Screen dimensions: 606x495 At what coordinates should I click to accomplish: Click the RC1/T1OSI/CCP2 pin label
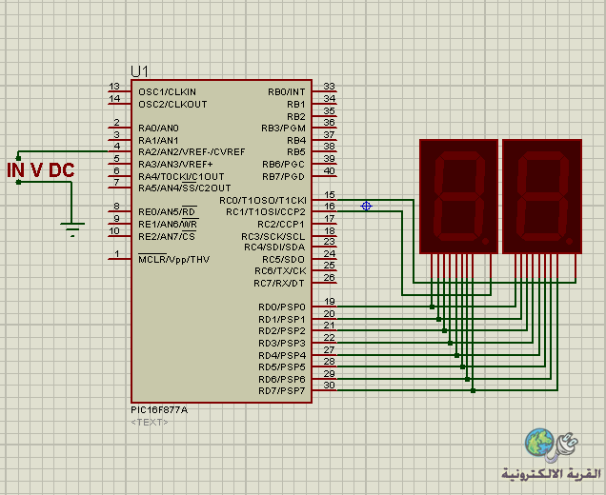[266, 212]
